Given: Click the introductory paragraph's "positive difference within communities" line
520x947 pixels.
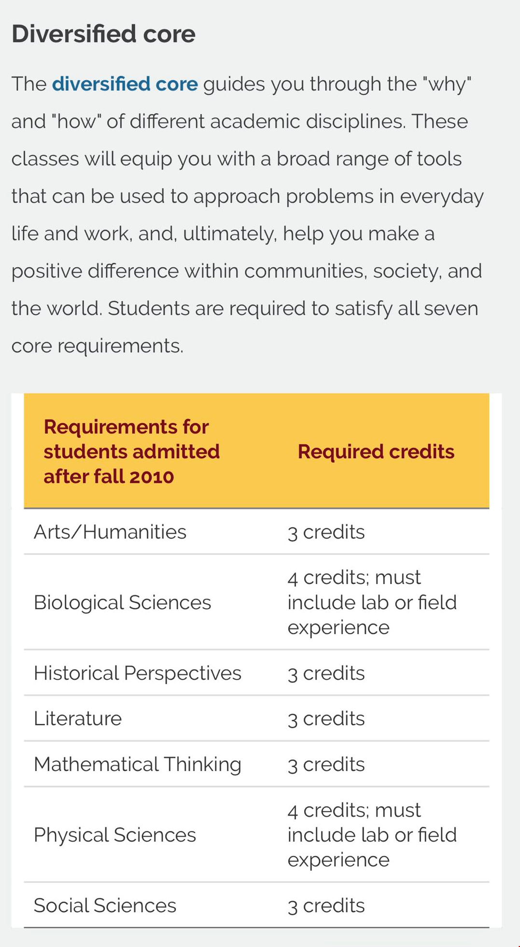Looking at the screenshot, I should 246,271.
